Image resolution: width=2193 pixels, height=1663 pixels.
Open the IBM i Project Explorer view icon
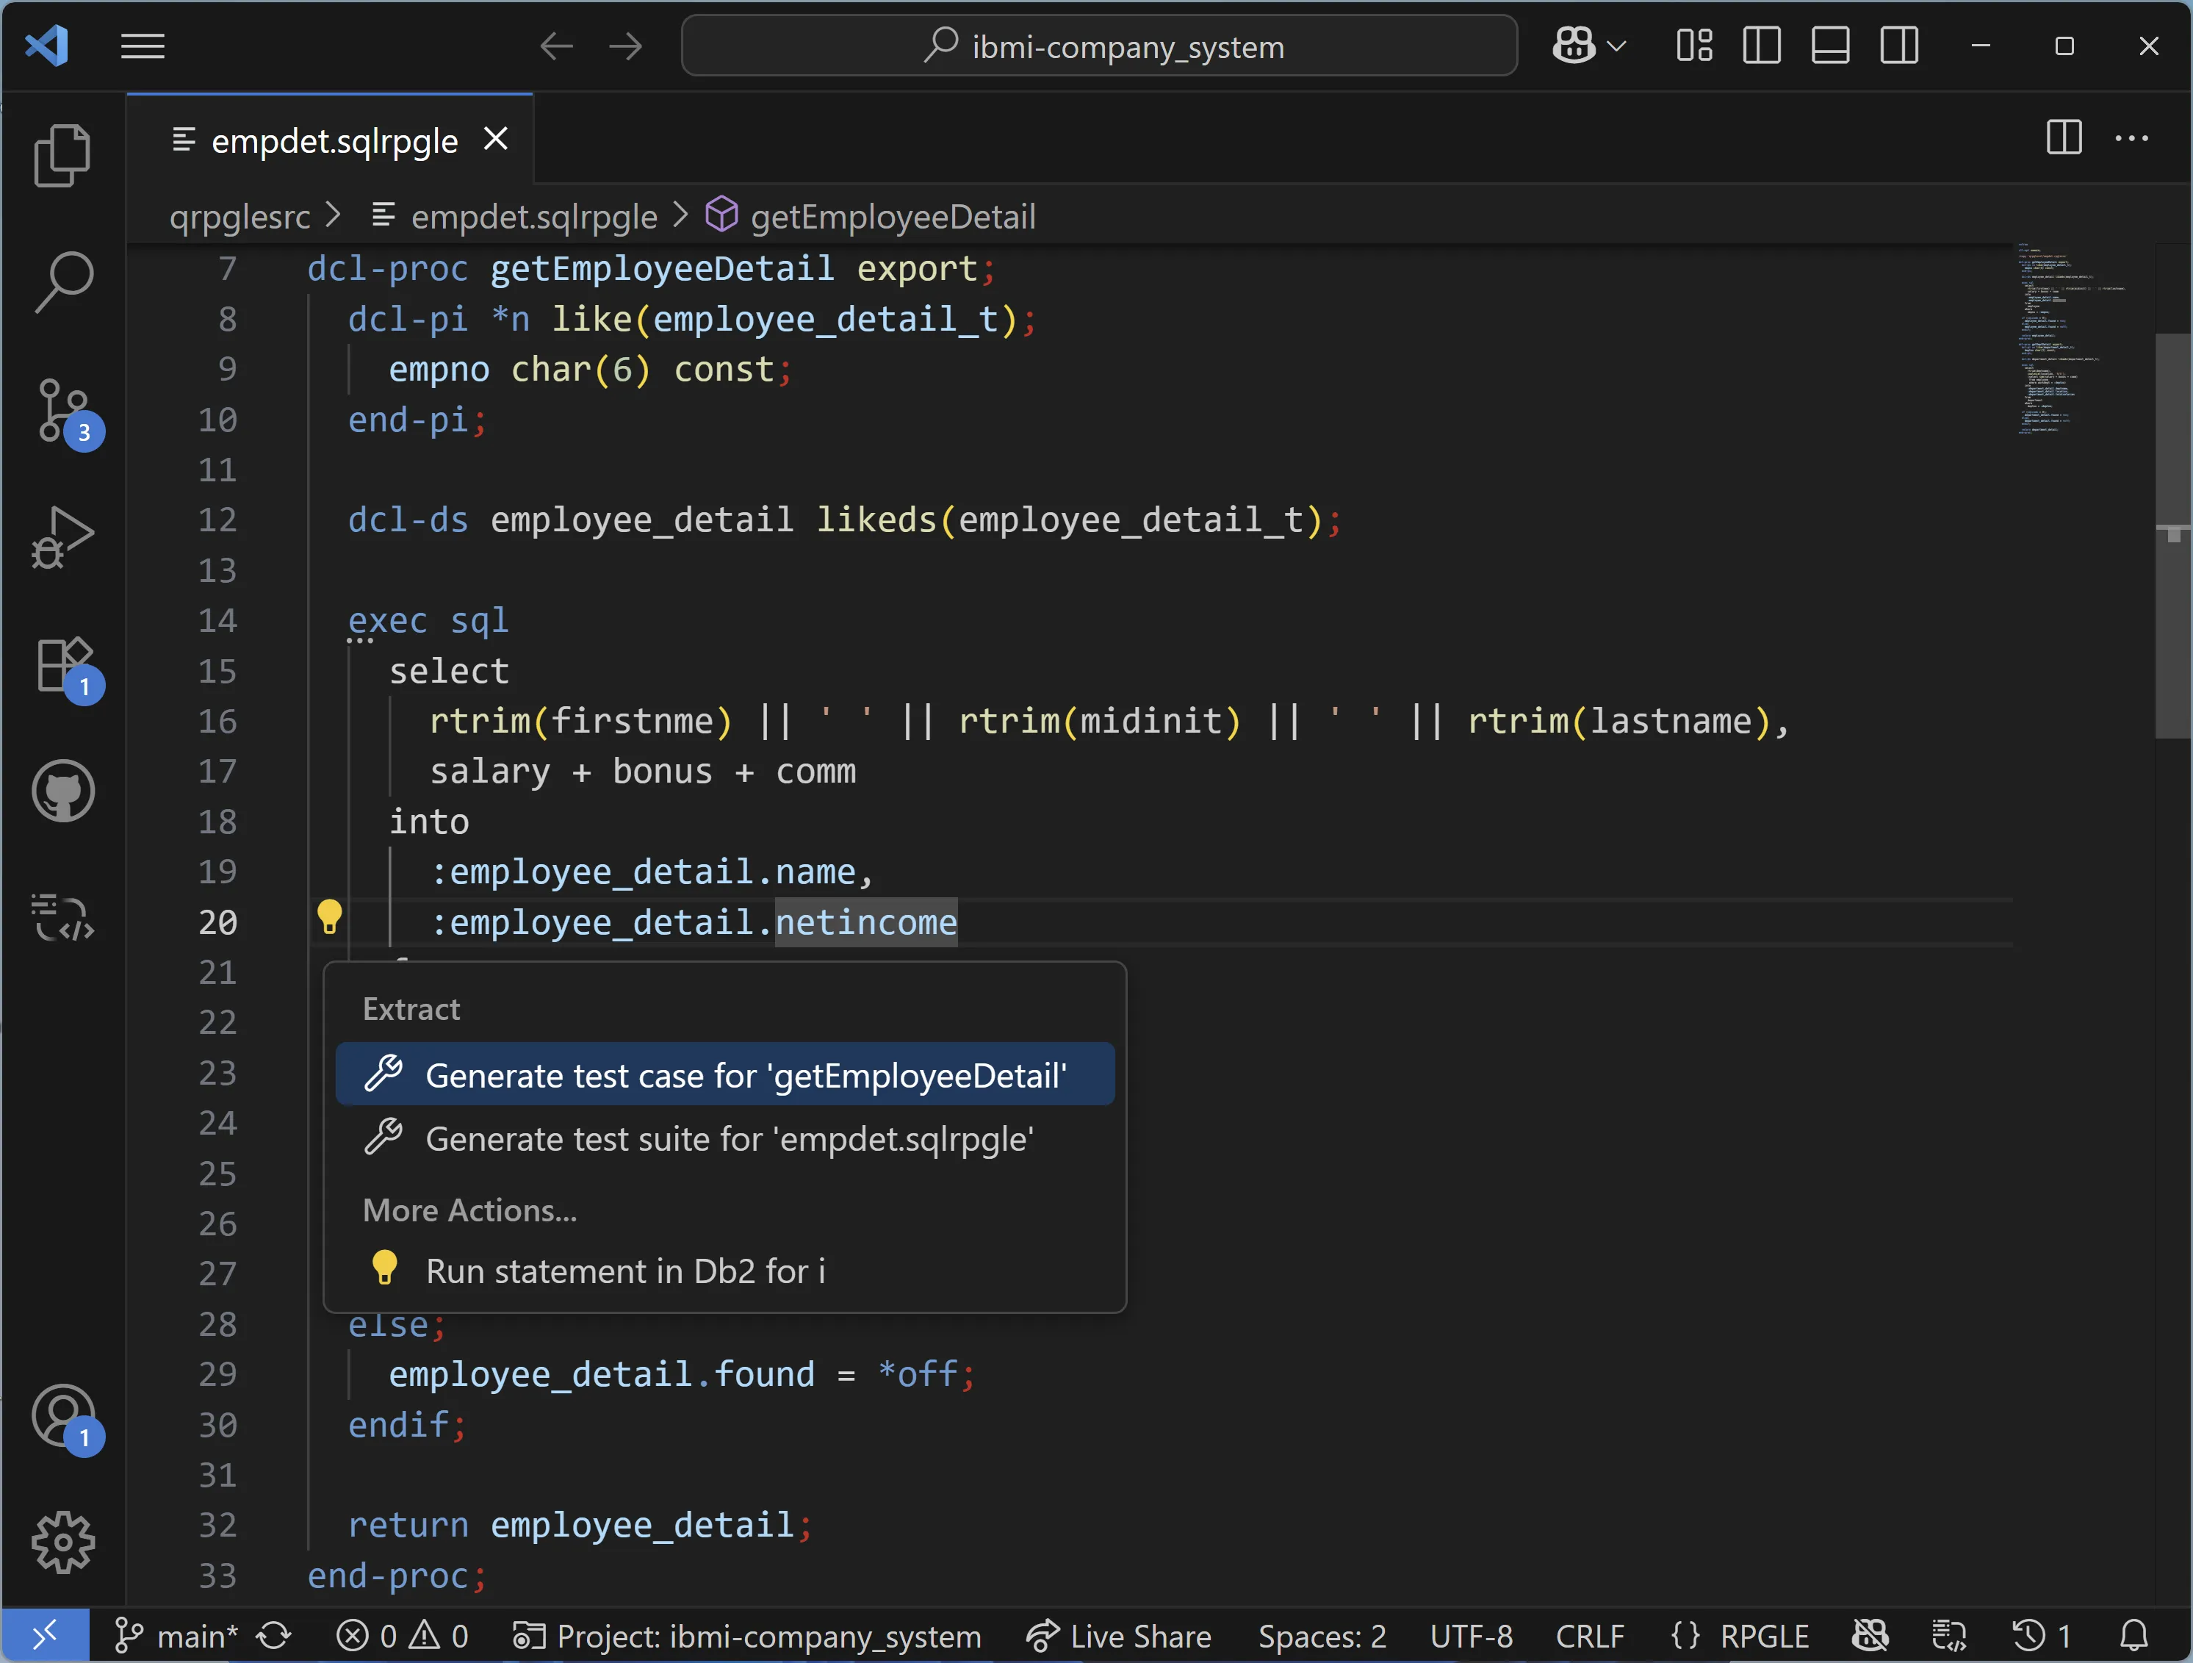pos(62,917)
